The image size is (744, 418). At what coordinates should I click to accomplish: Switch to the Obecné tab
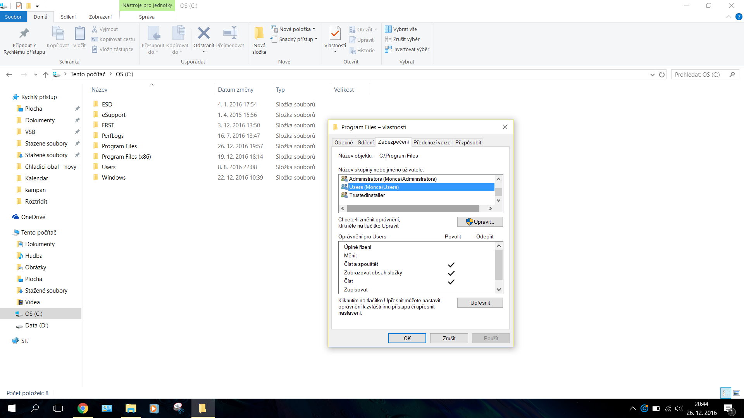(343, 142)
